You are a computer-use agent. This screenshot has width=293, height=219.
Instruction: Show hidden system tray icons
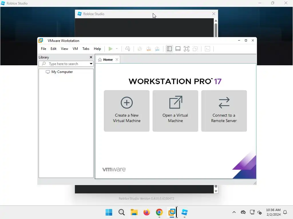(234, 212)
